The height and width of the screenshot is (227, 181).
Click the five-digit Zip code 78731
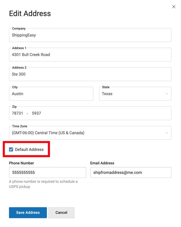17,113
